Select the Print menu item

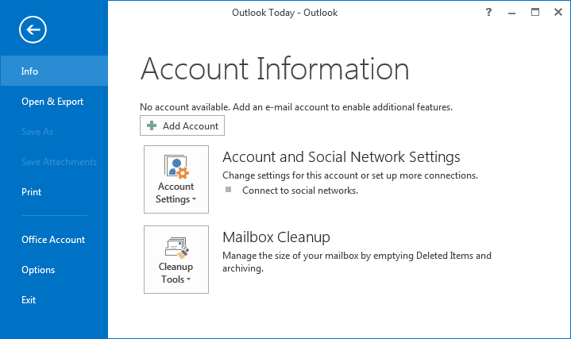pyautogui.click(x=54, y=192)
